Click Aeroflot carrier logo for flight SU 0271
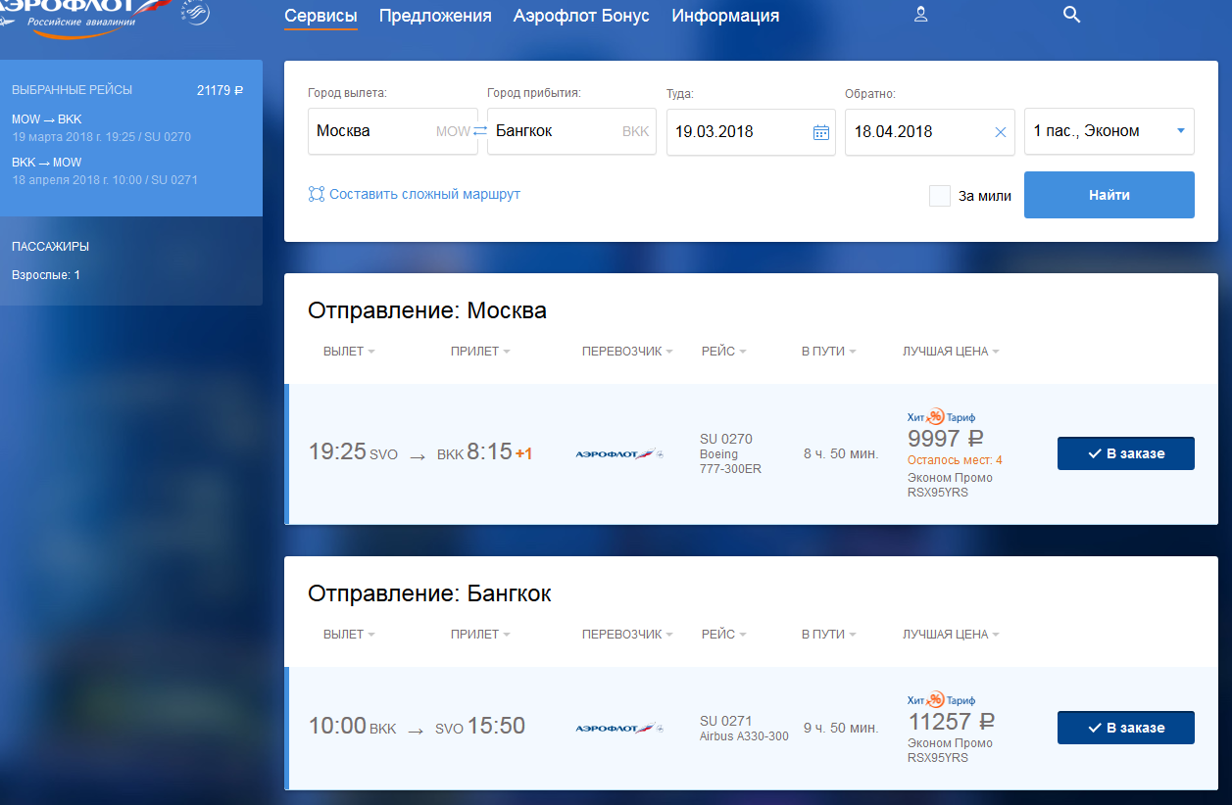 619,728
